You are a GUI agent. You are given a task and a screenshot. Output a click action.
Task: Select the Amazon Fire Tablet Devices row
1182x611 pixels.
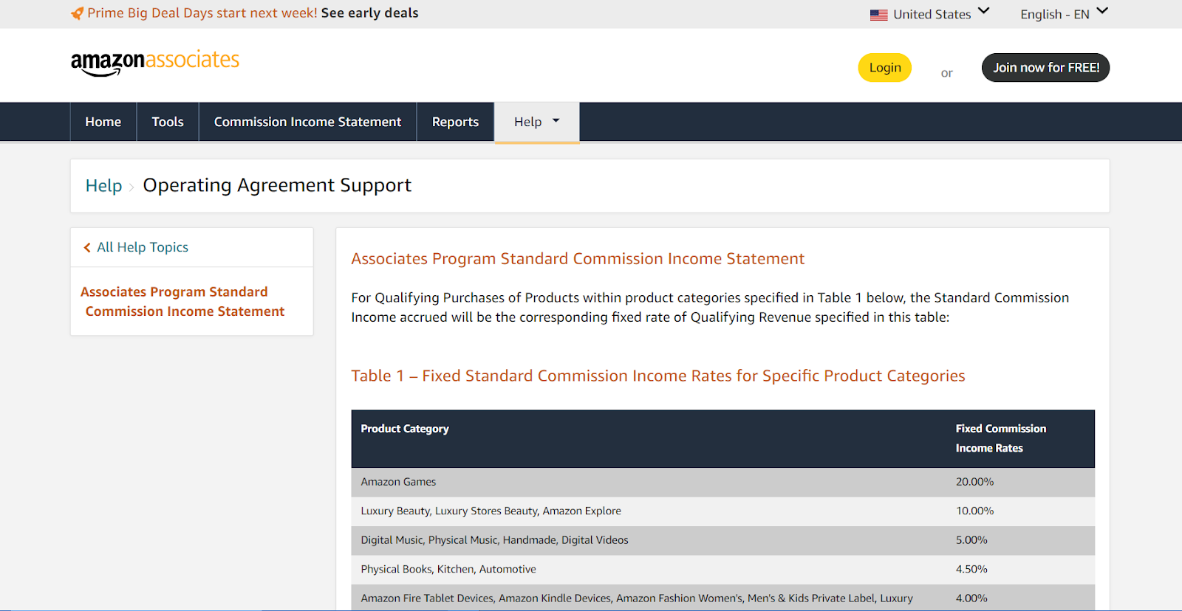[723, 598]
